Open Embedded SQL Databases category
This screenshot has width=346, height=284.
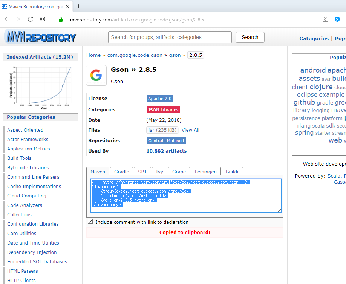(x=37, y=261)
